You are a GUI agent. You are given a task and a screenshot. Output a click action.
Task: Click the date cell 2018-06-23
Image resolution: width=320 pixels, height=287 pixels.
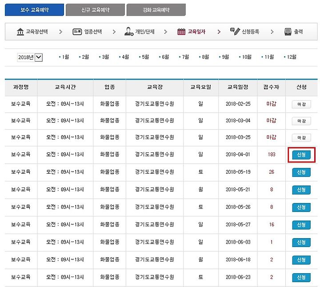click(x=238, y=277)
